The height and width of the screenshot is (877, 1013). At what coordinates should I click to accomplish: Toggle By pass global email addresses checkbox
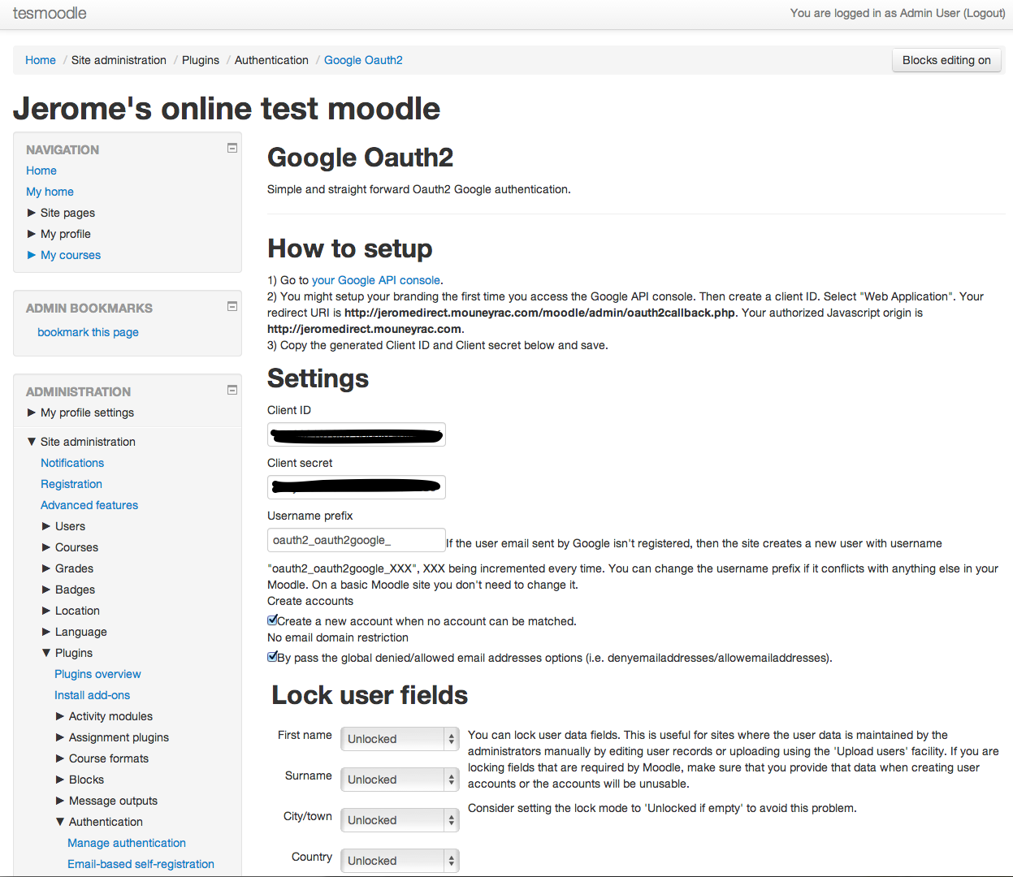click(273, 656)
